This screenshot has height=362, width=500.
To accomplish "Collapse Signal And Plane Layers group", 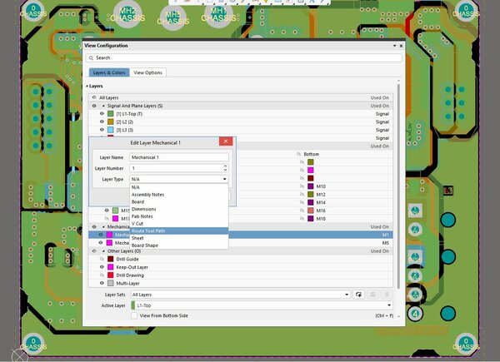I will click(103, 106).
